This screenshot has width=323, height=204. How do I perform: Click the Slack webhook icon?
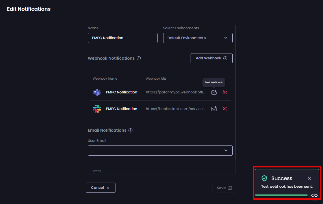point(97,109)
